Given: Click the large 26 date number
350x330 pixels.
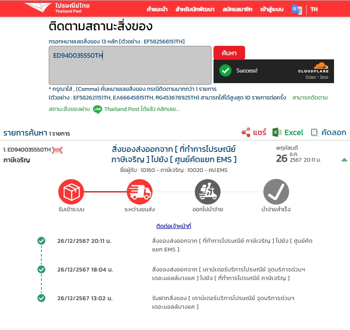Looking at the screenshot, I should pyautogui.click(x=282, y=158).
